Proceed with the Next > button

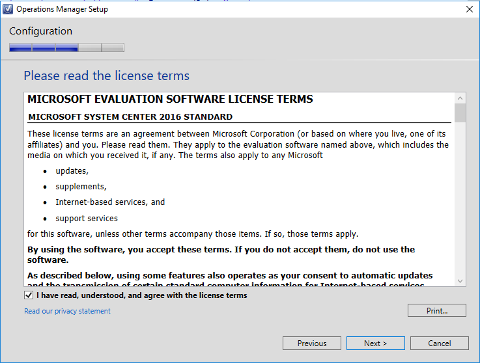[x=376, y=343]
